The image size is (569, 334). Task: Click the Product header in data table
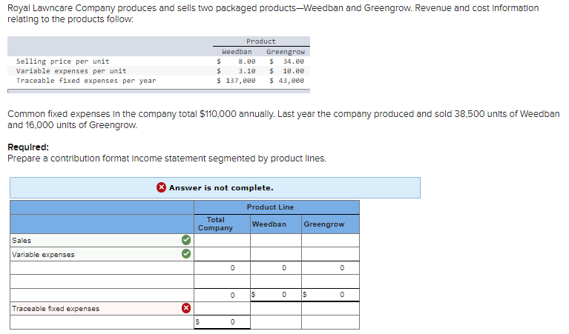click(261, 41)
